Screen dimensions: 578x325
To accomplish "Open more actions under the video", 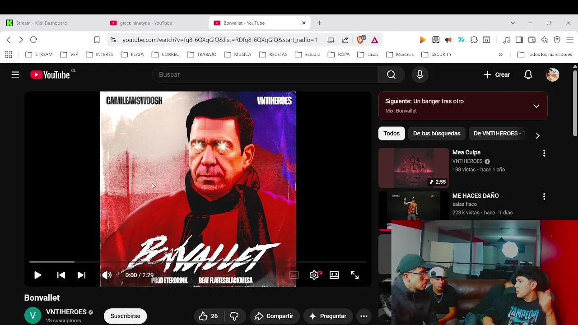I will pyautogui.click(x=364, y=316).
